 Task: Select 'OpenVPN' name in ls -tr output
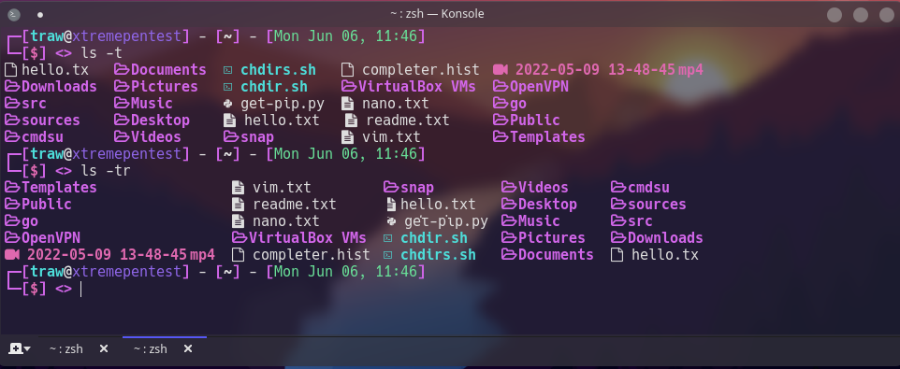pyautogui.click(x=51, y=238)
